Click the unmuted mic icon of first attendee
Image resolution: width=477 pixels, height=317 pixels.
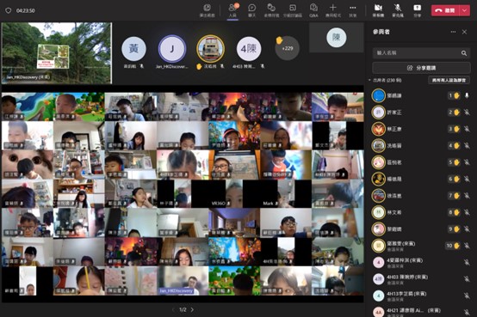(x=467, y=95)
